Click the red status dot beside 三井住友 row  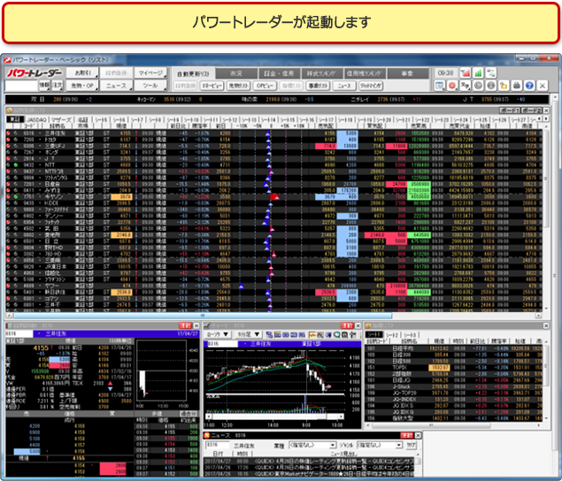click(x=9, y=133)
